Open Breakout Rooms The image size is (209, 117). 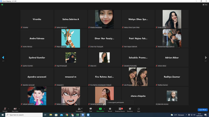(120, 110)
